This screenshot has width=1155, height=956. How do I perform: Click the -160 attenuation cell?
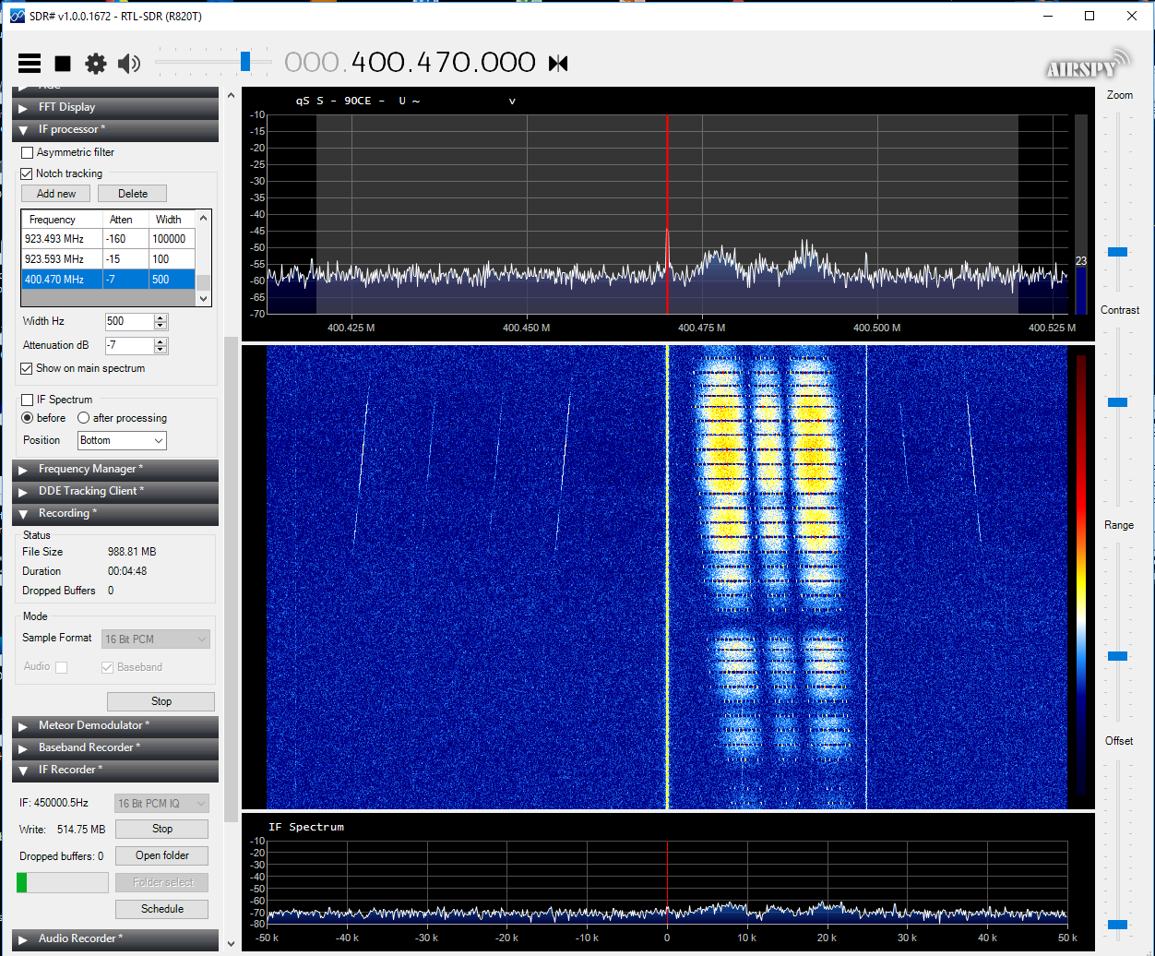click(x=125, y=239)
